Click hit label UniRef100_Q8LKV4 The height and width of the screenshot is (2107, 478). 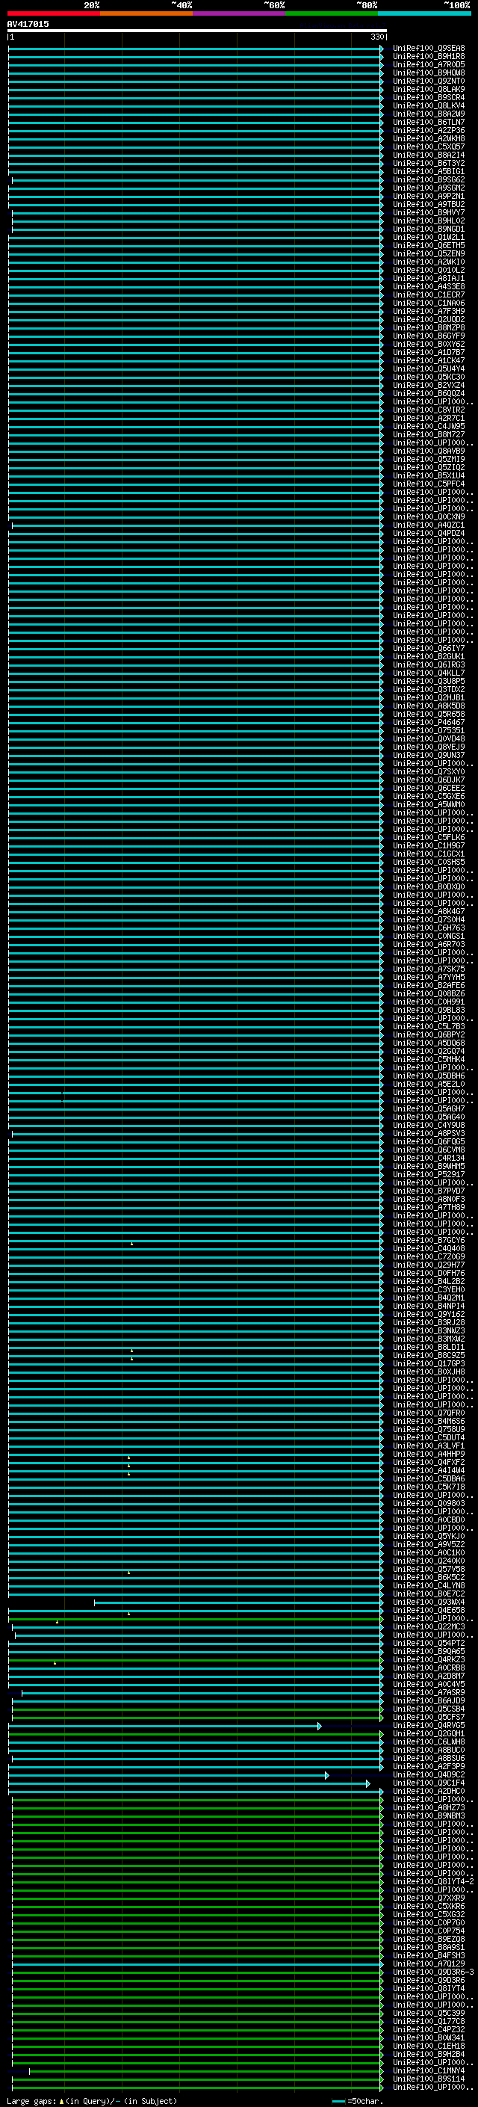pyautogui.click(x=428, y=105)
